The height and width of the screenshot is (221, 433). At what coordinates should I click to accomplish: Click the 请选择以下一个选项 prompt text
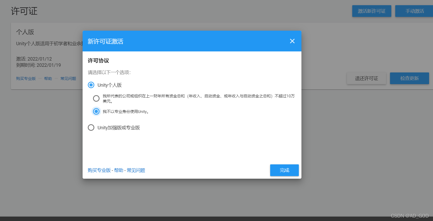[x=109, y=72]
